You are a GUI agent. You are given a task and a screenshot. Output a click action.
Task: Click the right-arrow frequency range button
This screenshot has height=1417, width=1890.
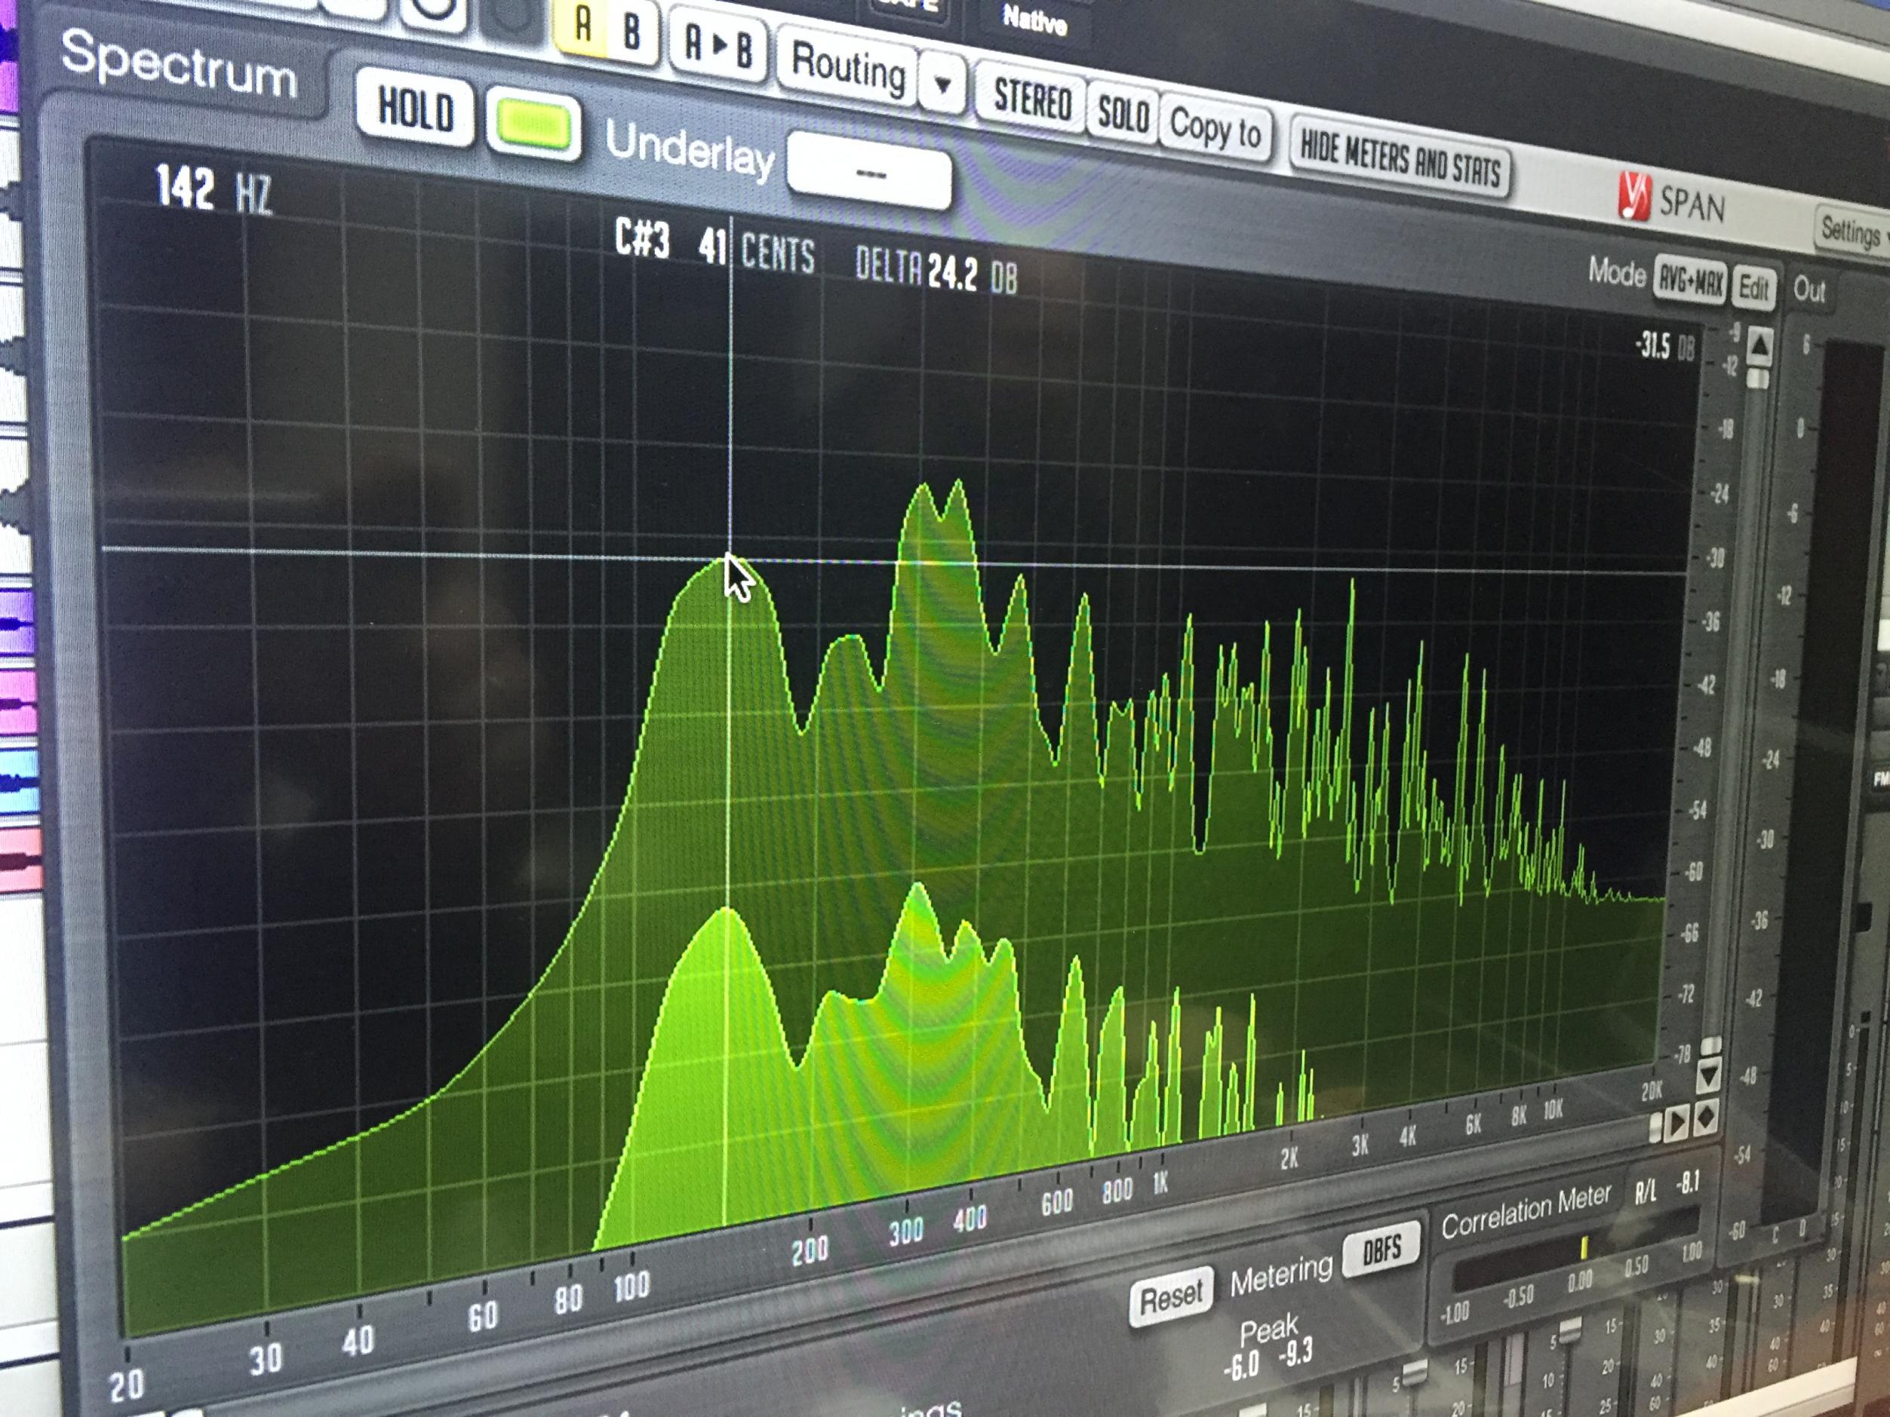(1677, 1123)
